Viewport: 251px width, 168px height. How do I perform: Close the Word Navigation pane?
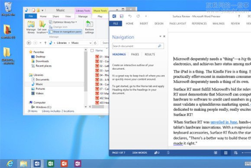tap(164, 36)
